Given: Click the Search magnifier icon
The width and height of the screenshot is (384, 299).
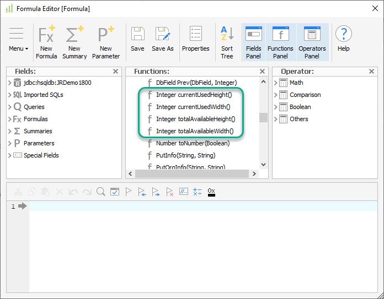Looking at the screenshot, I should (x=100, y=192).
